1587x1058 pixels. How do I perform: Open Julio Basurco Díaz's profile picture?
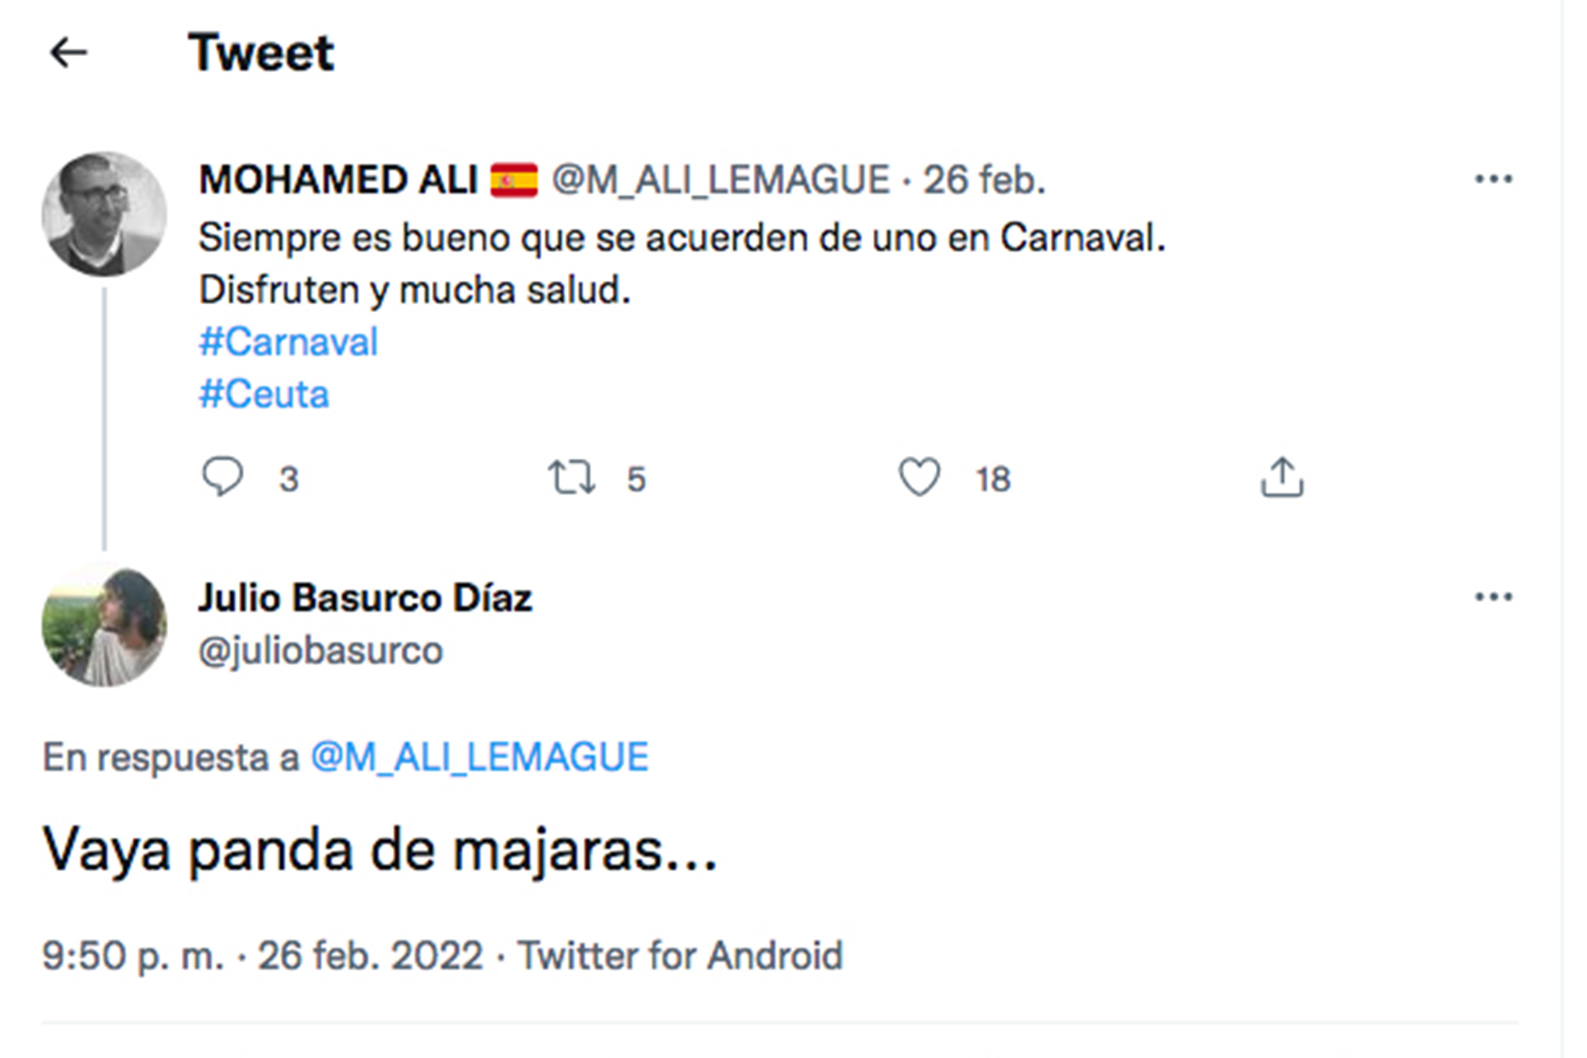click(104, 627)
